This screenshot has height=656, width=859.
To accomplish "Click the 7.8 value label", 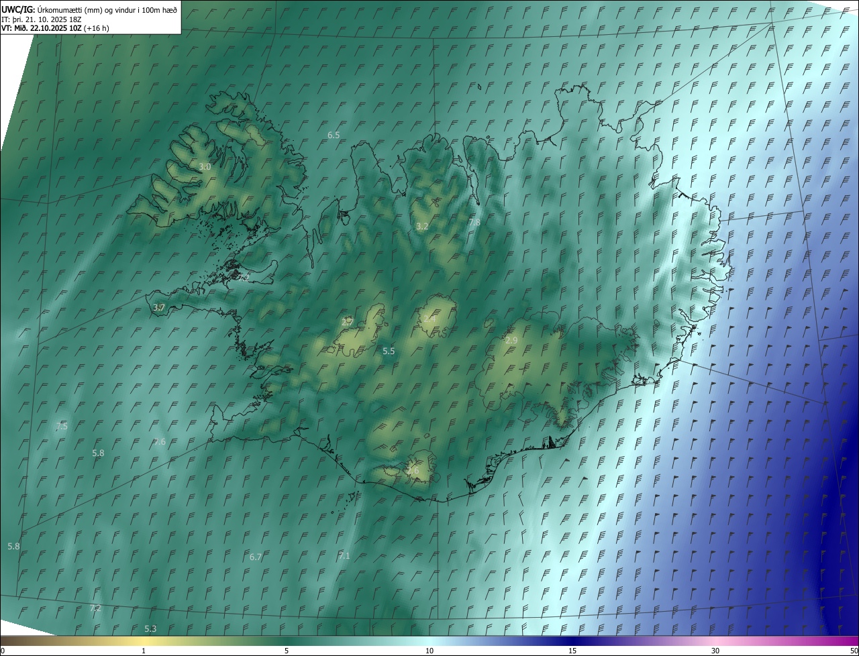I will pyautogui.click(x=474, y=223).
